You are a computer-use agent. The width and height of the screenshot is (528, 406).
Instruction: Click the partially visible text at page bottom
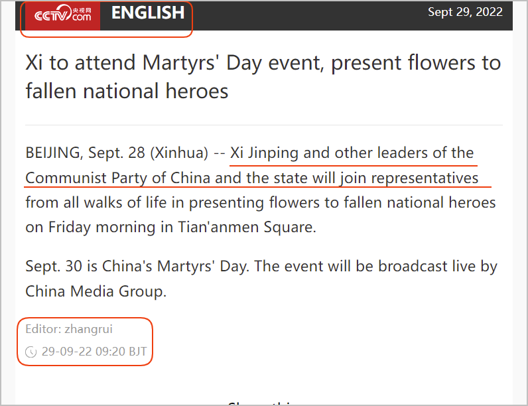pyautogui.click(x=259, y=403)
